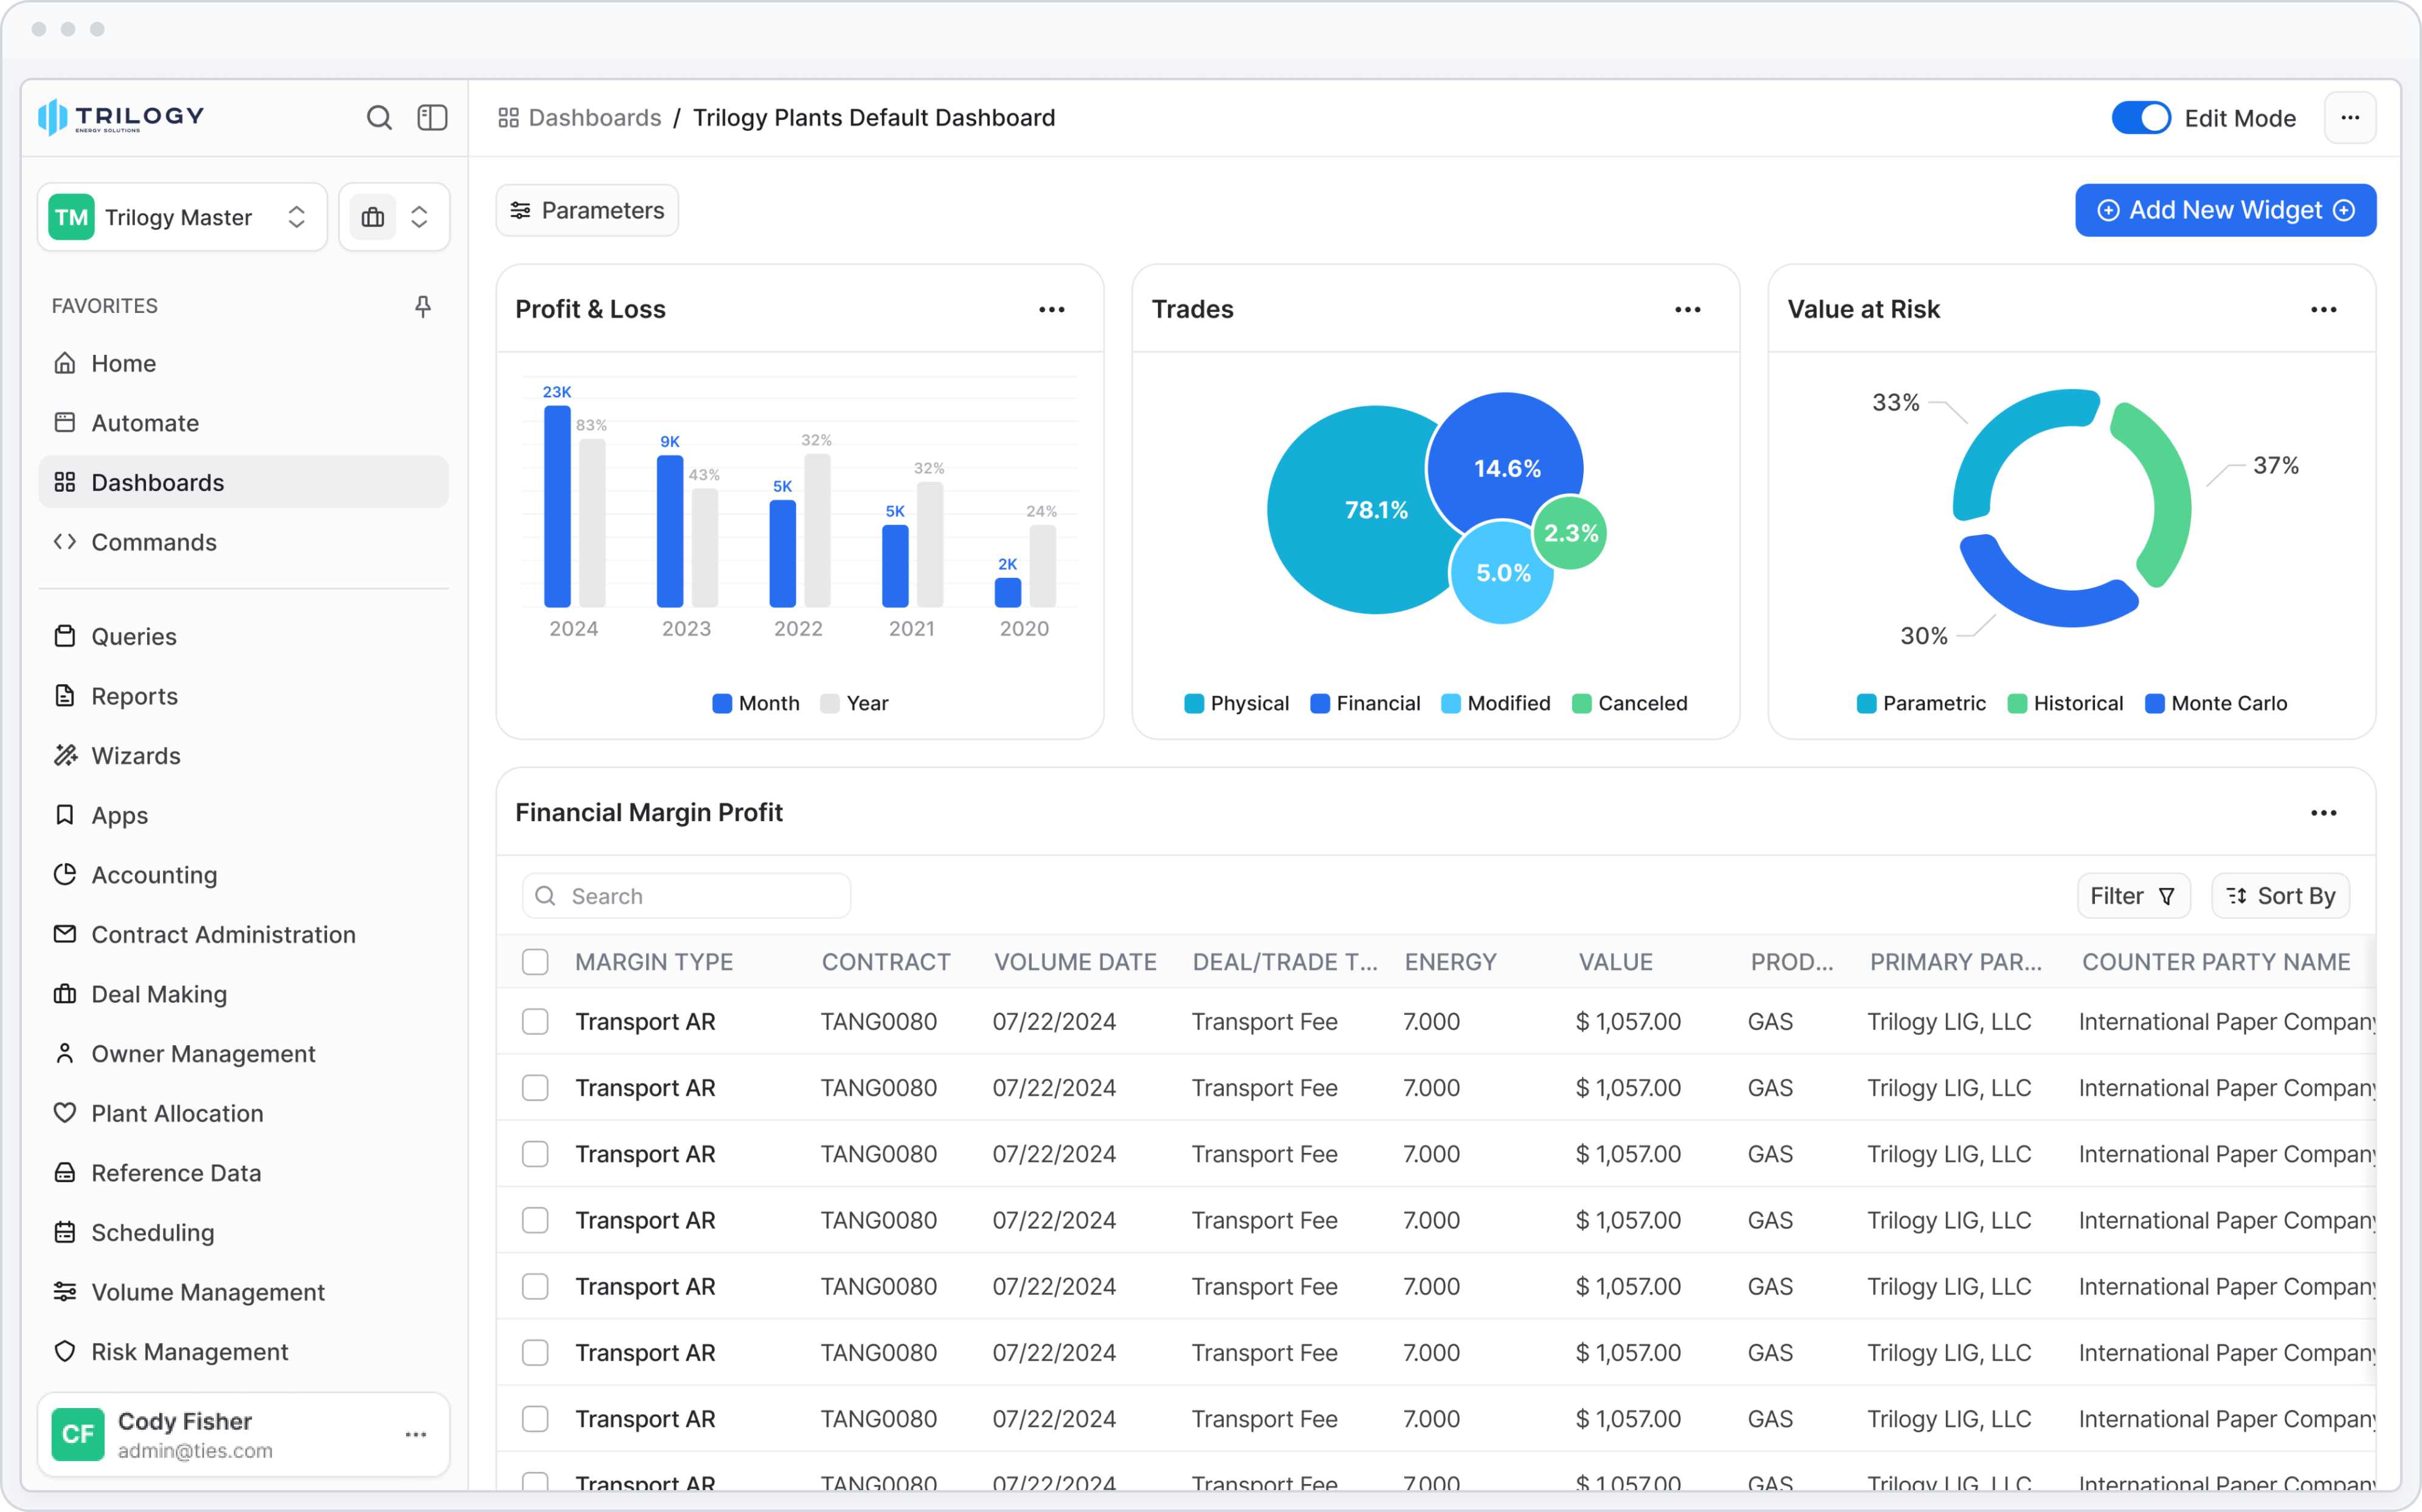The height and width of the screenshot is (1512, 2422).
Task: Open the Profit & Loss widget options menu
Action: tap(1052, 310)
